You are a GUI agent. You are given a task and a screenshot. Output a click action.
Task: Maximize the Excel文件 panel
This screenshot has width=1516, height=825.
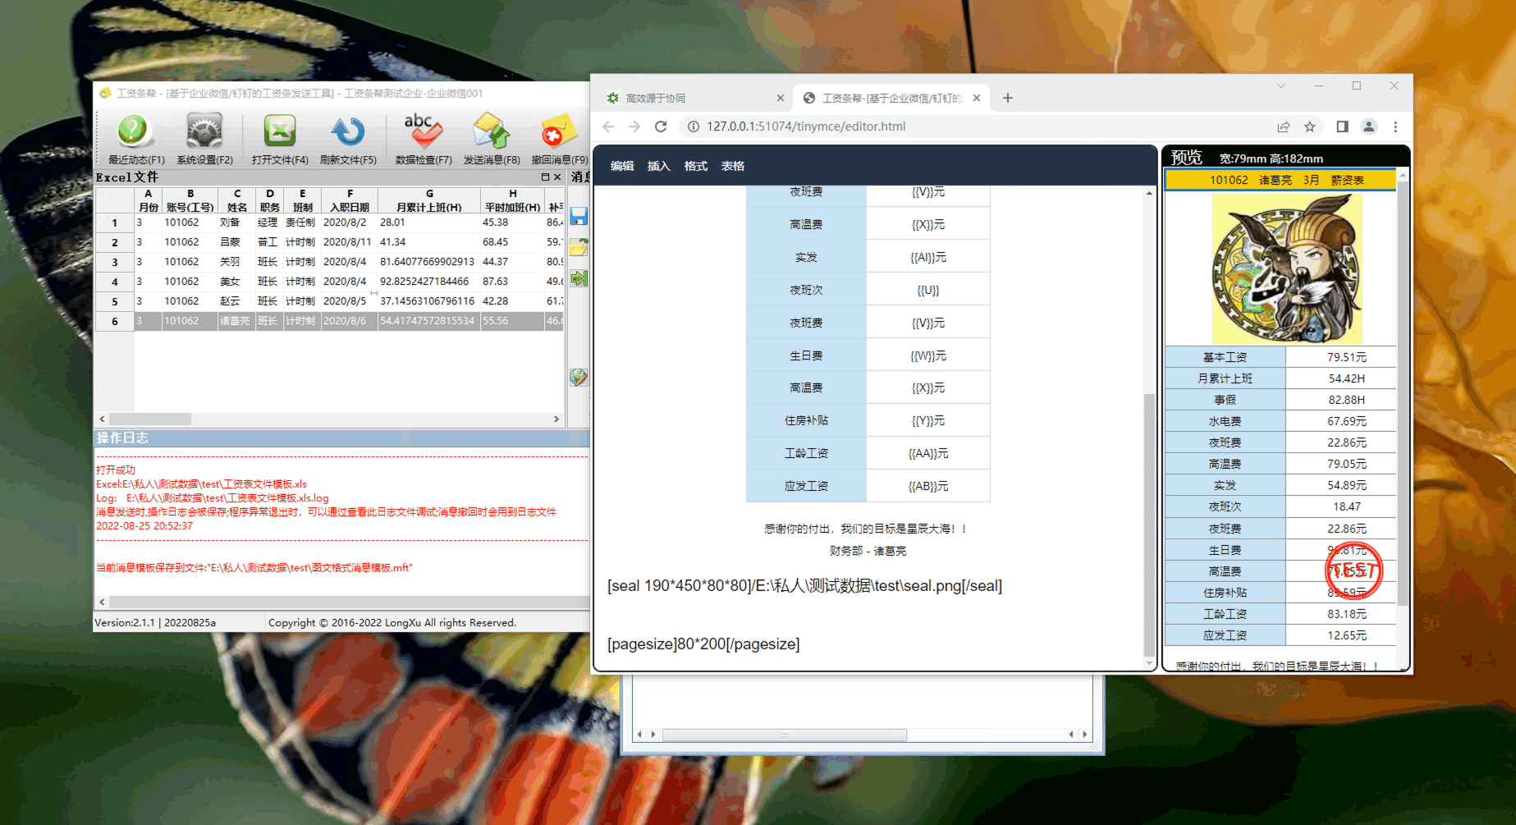pos(545,177)
